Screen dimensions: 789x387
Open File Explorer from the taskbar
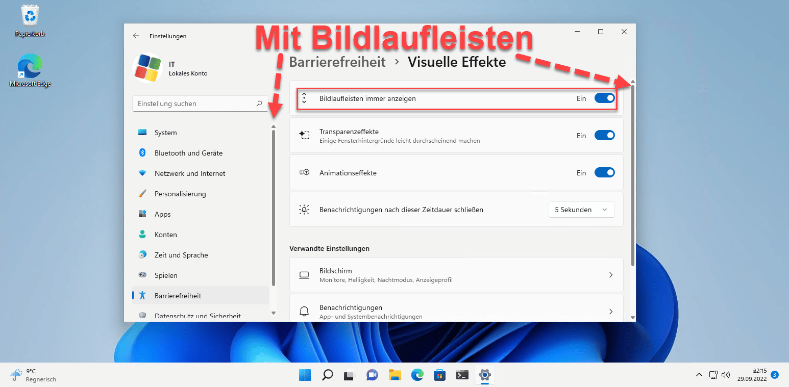coord(394,375)
